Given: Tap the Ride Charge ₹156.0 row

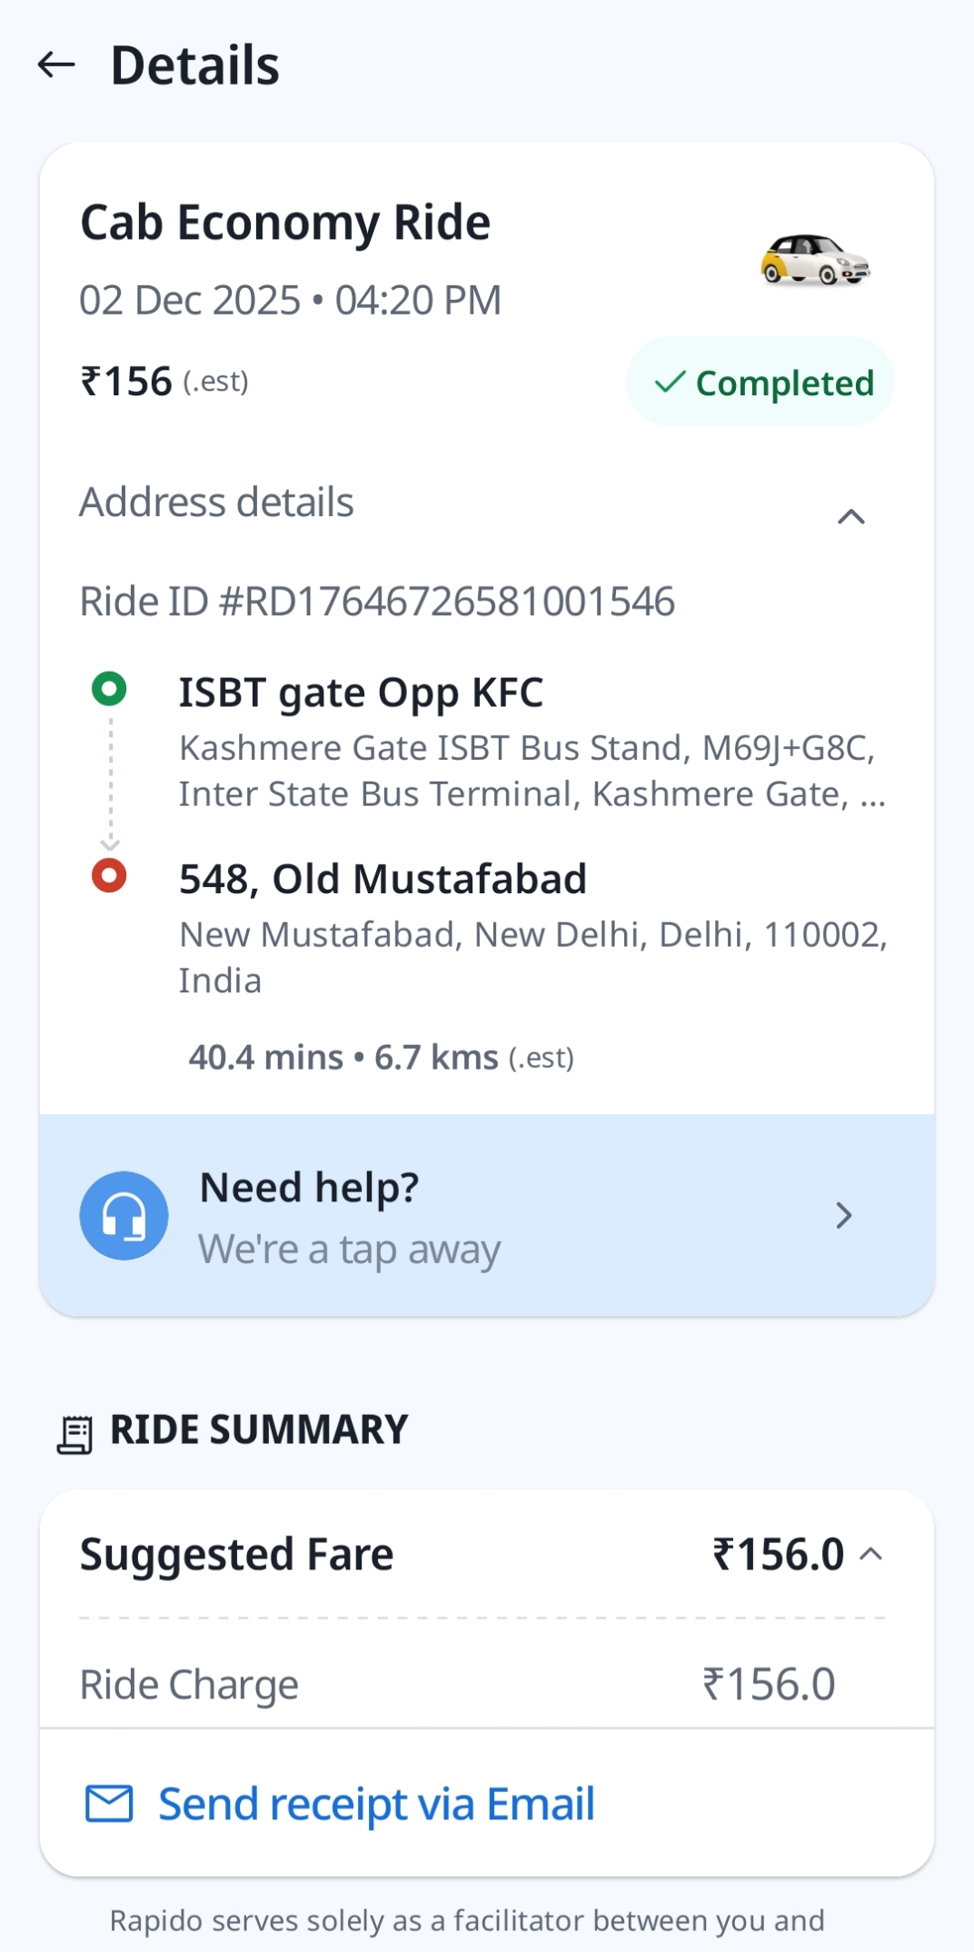Looking at the screenshot, I should point(457,1685).
